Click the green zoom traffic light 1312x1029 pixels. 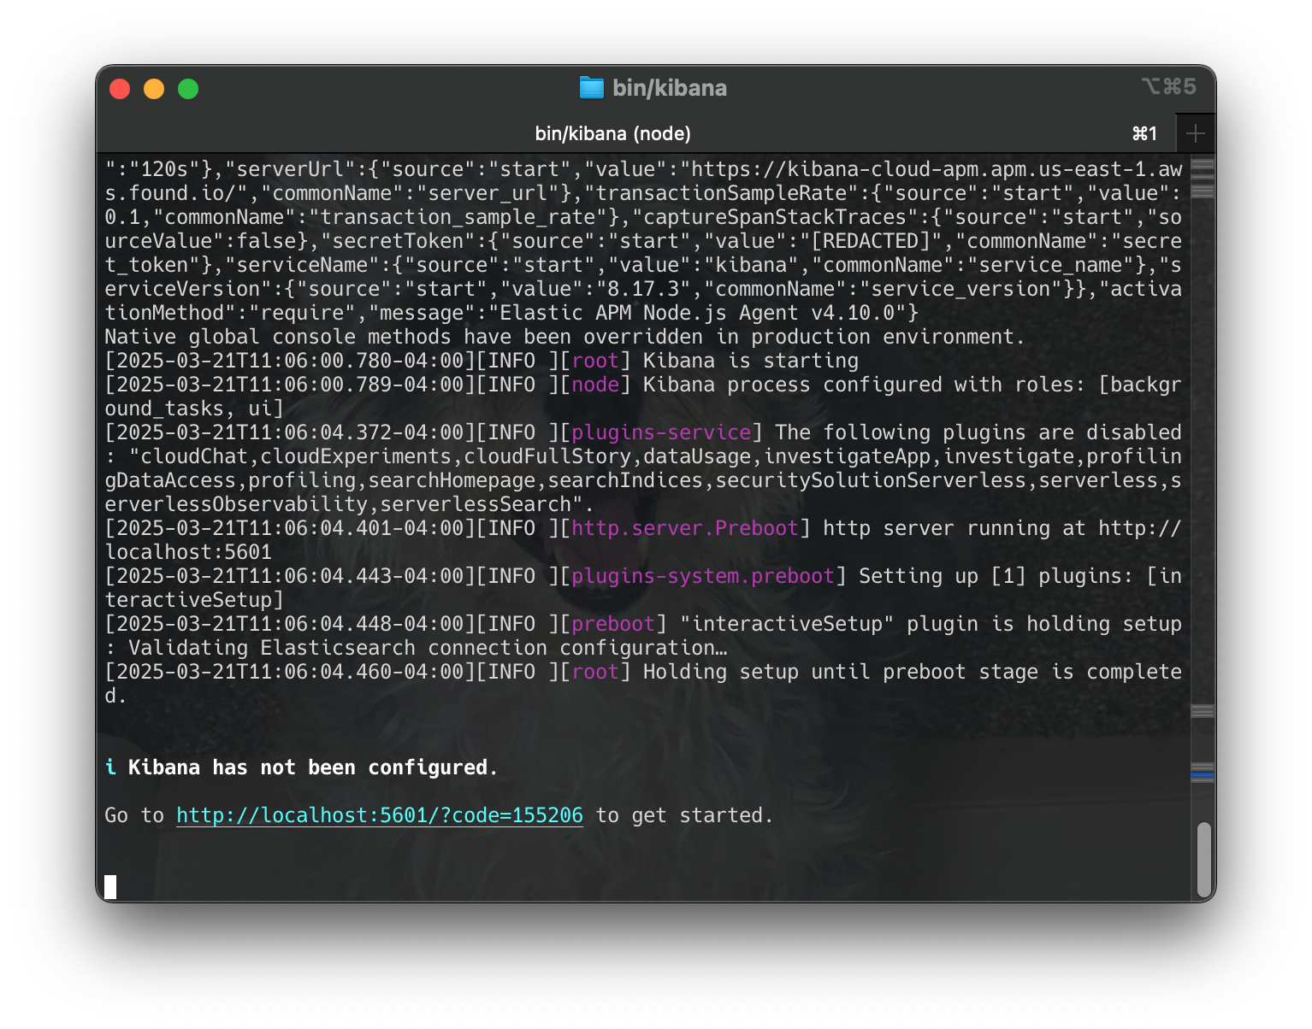188,88
